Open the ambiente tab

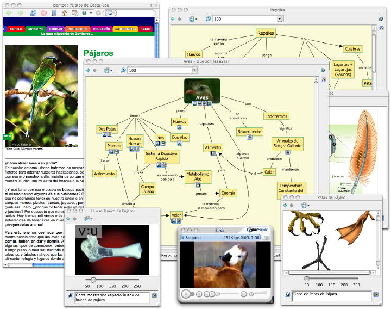click(36, 29)
